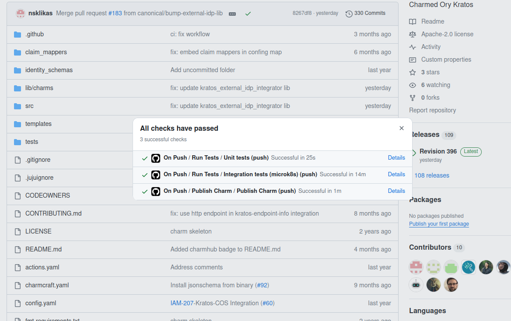The width and height of the screenshot is (511, 321).
Task: Open the repository Activity page
Action: point(430,47)
